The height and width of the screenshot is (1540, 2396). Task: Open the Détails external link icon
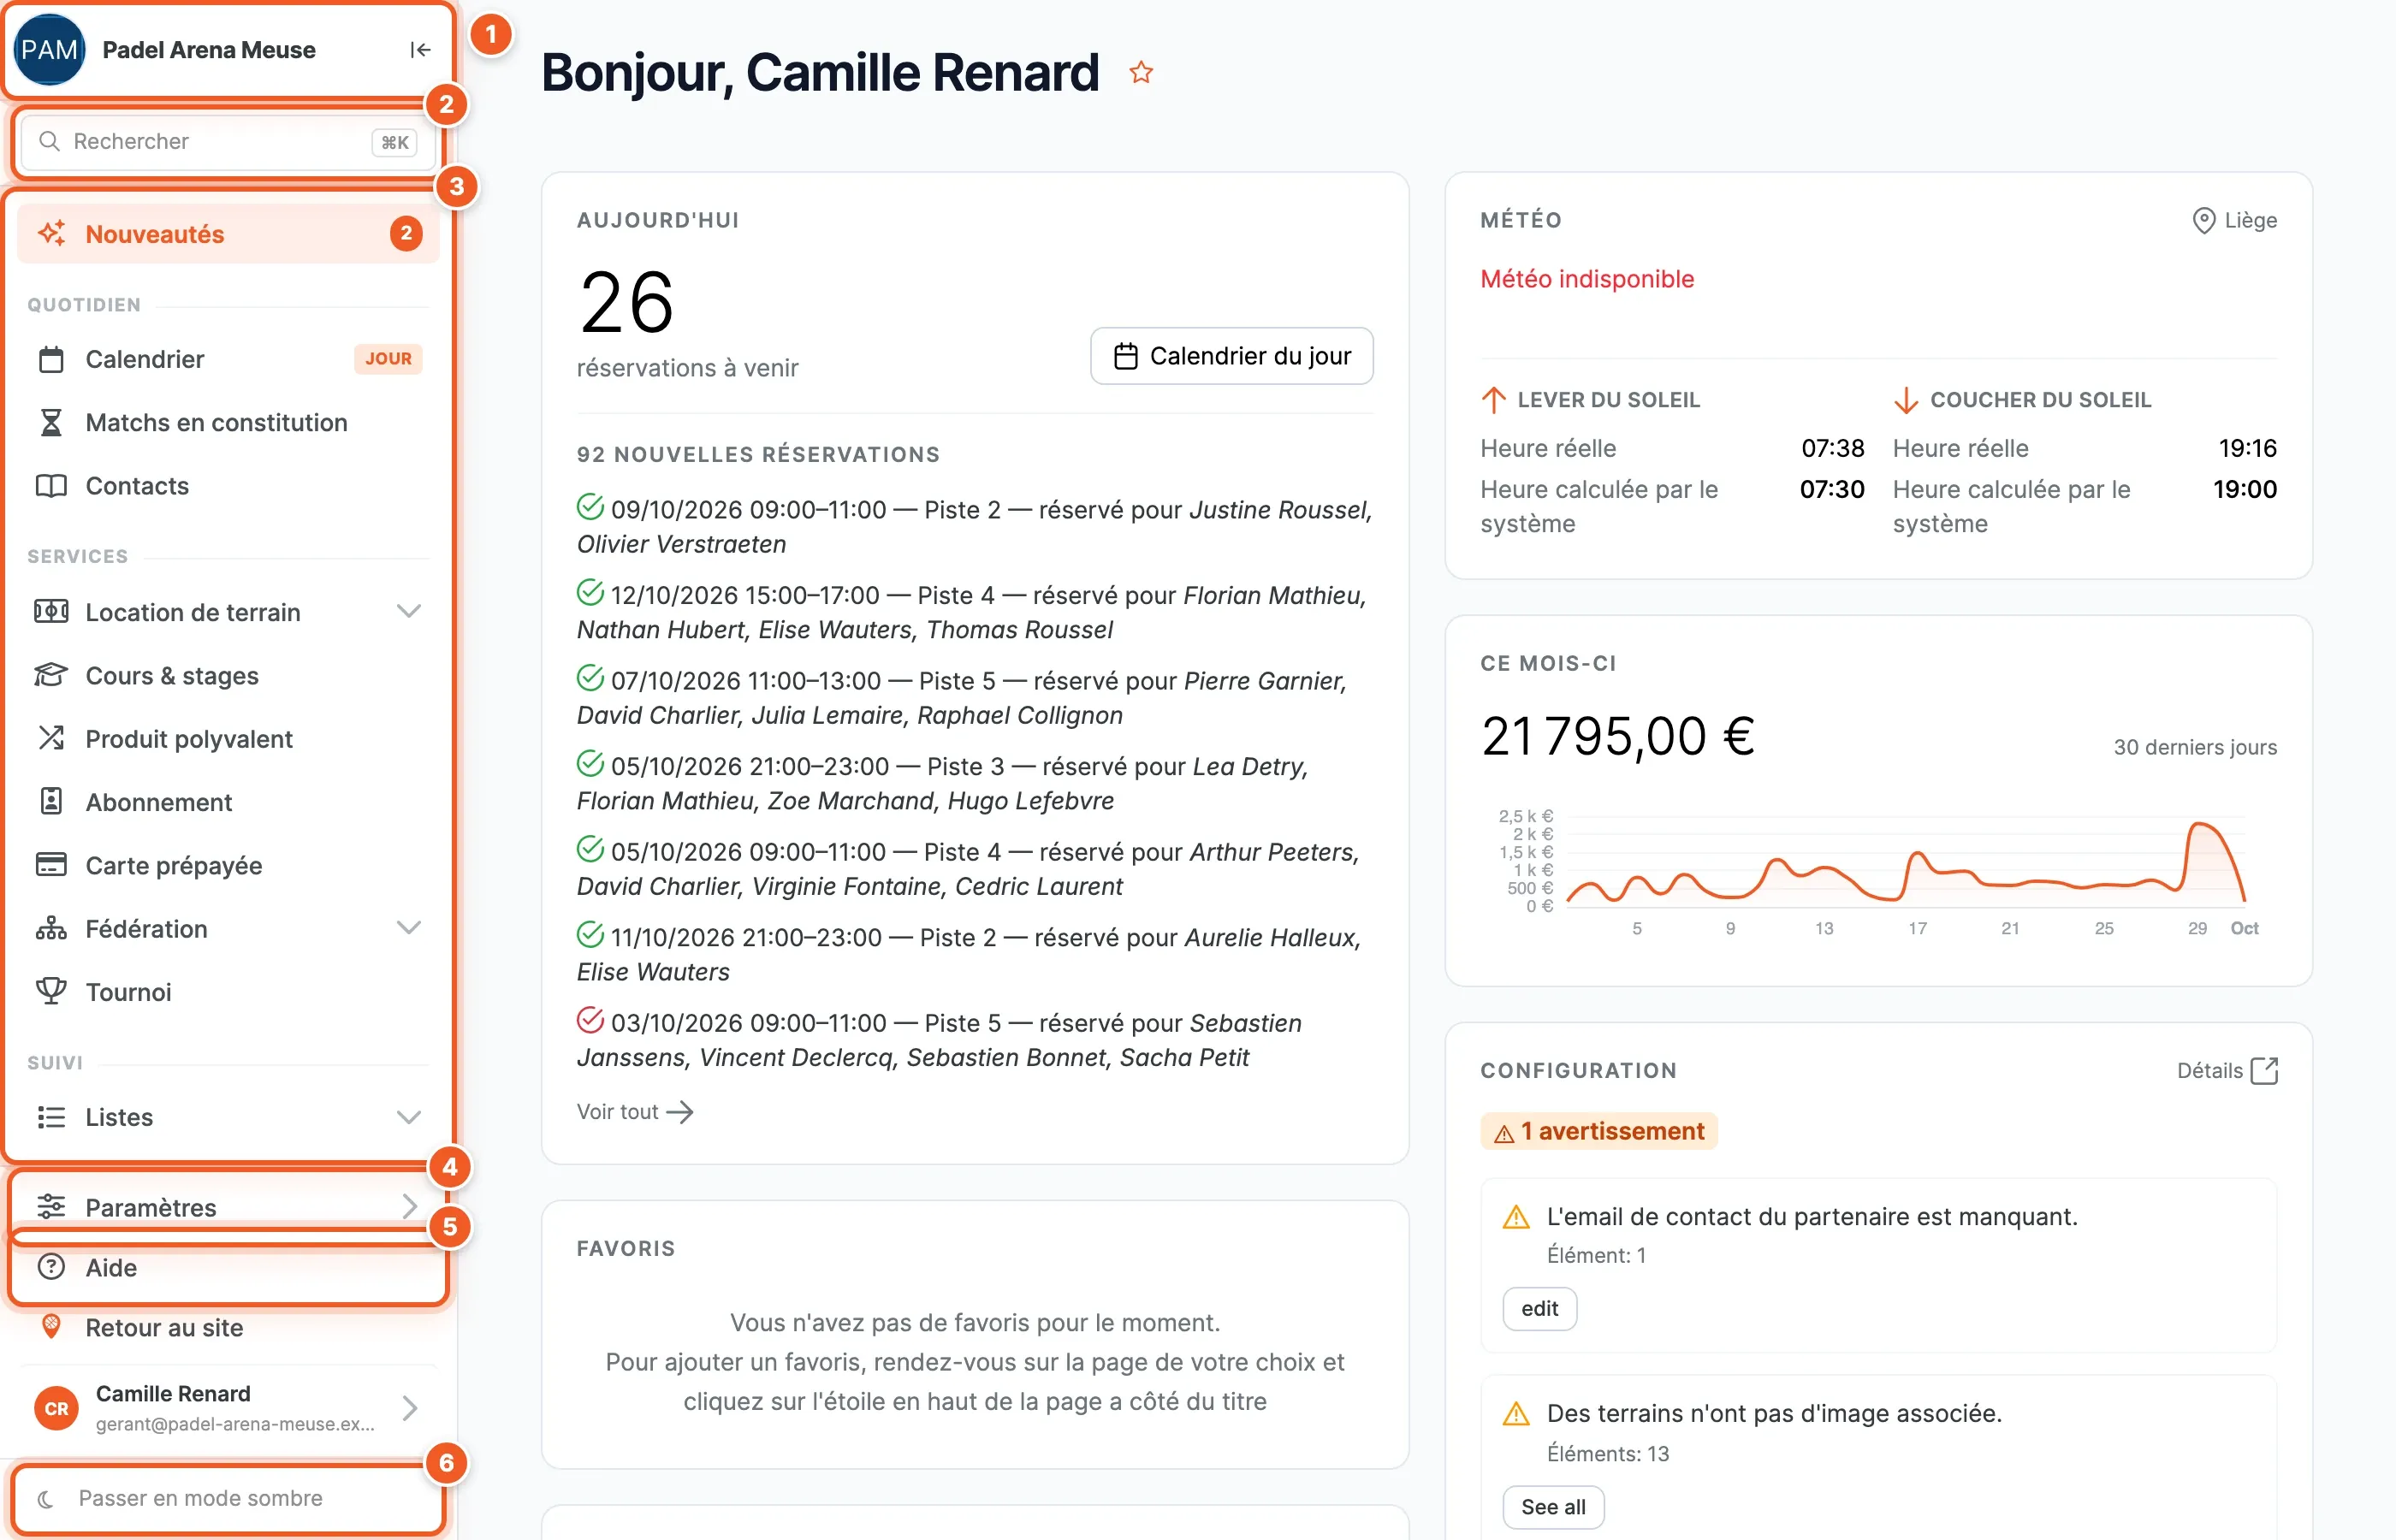pos(2264,1071)
